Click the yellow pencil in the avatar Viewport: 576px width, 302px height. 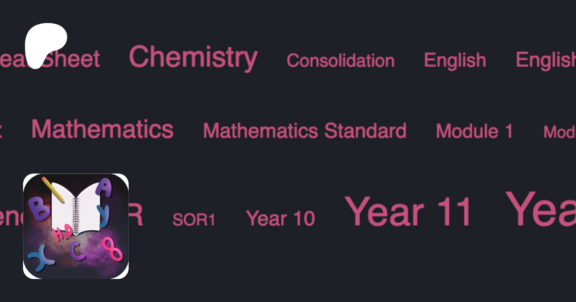[52, 189]
